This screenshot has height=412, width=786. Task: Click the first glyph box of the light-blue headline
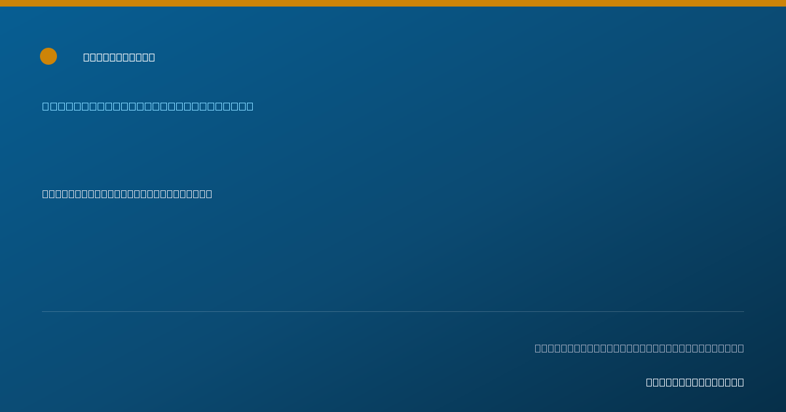[x=46, y=106]
